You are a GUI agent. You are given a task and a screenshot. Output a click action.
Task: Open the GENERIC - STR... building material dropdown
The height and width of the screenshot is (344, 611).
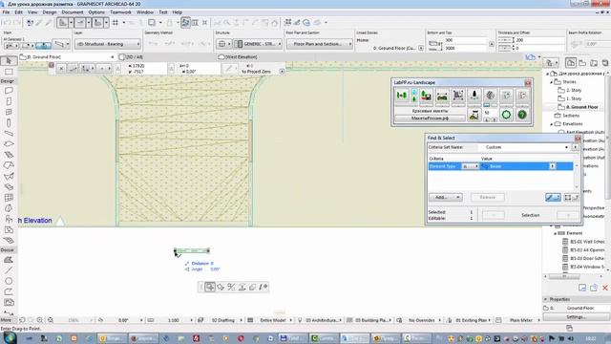coord(258,44)
